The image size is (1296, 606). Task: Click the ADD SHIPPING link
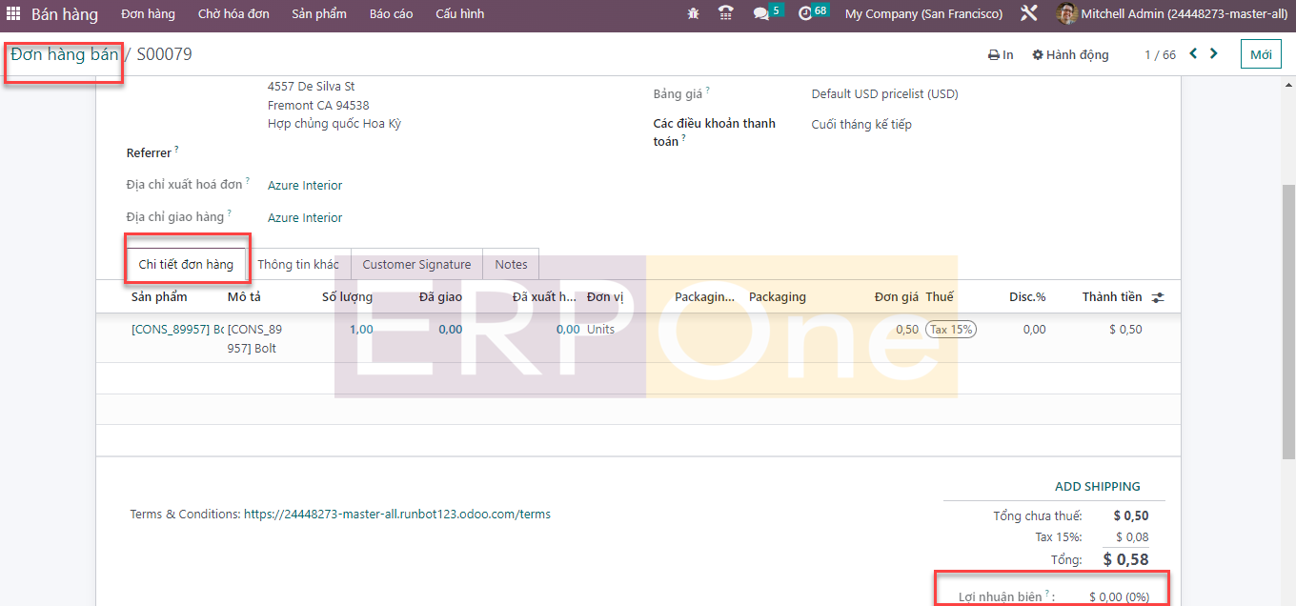click(x=1097, y=486)
